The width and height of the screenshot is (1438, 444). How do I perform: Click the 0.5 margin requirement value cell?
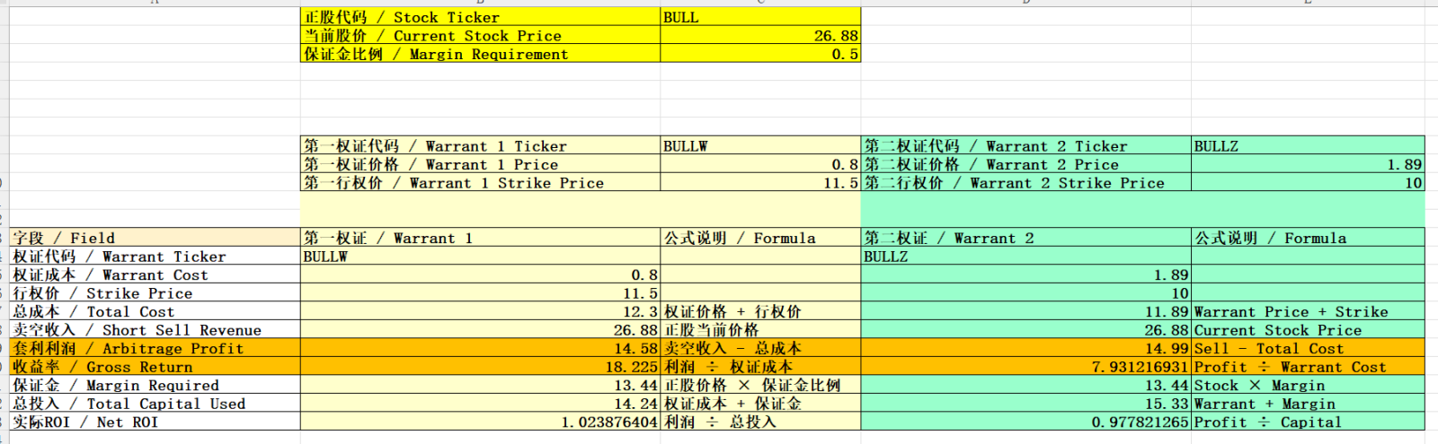(760, 54)
